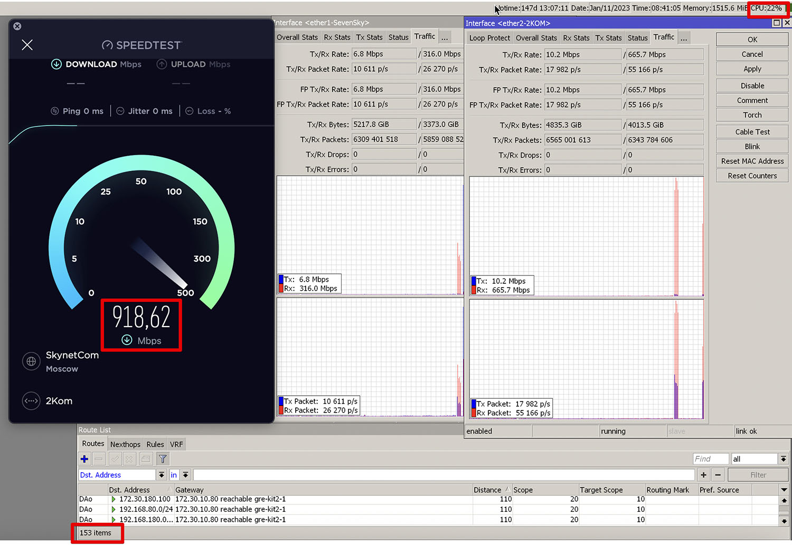Click the enable checkmark icon in Route List
This screenshot has width=792, height=545.
point(115,459)
